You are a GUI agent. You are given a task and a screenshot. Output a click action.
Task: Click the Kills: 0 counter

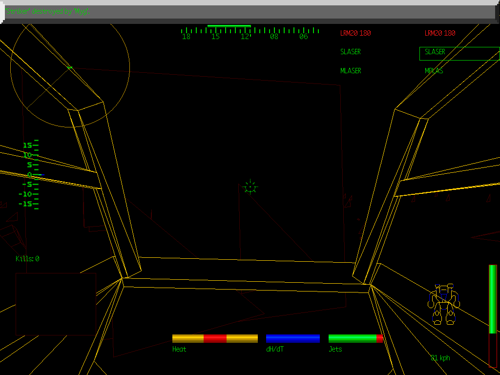(x=27, y=259)
